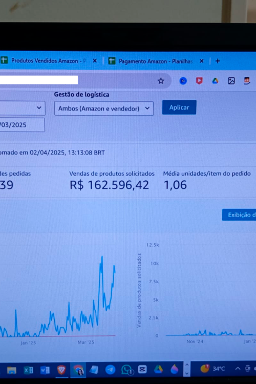Click the Exibição button
The image size is (256, 384).
coord(239,215)
